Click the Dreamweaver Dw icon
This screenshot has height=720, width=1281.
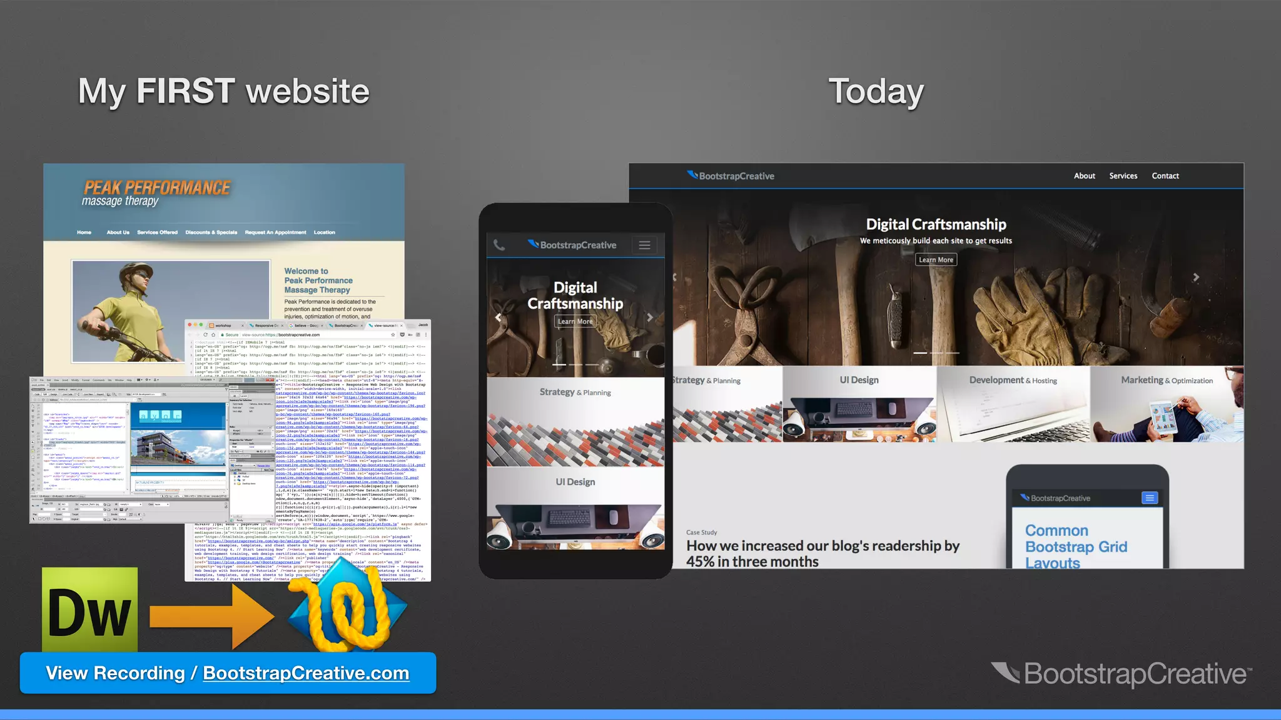click(x=90, y=609)
